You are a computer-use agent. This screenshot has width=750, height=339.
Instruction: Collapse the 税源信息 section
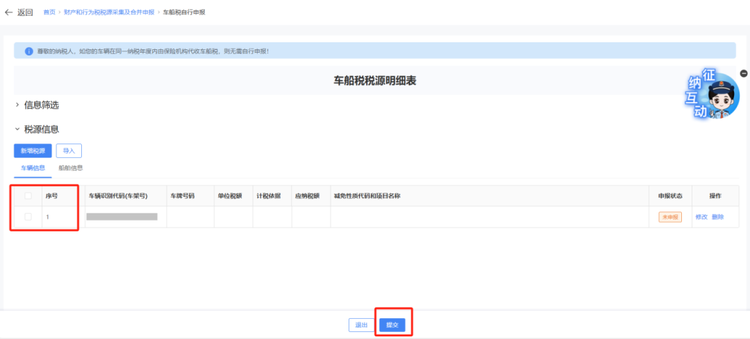click(x=37, y=129)
